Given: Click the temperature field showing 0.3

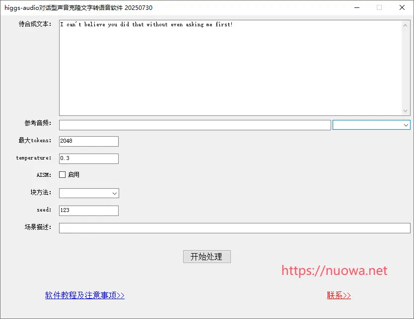Looking at the screenshot, I should tap(88, 159).
